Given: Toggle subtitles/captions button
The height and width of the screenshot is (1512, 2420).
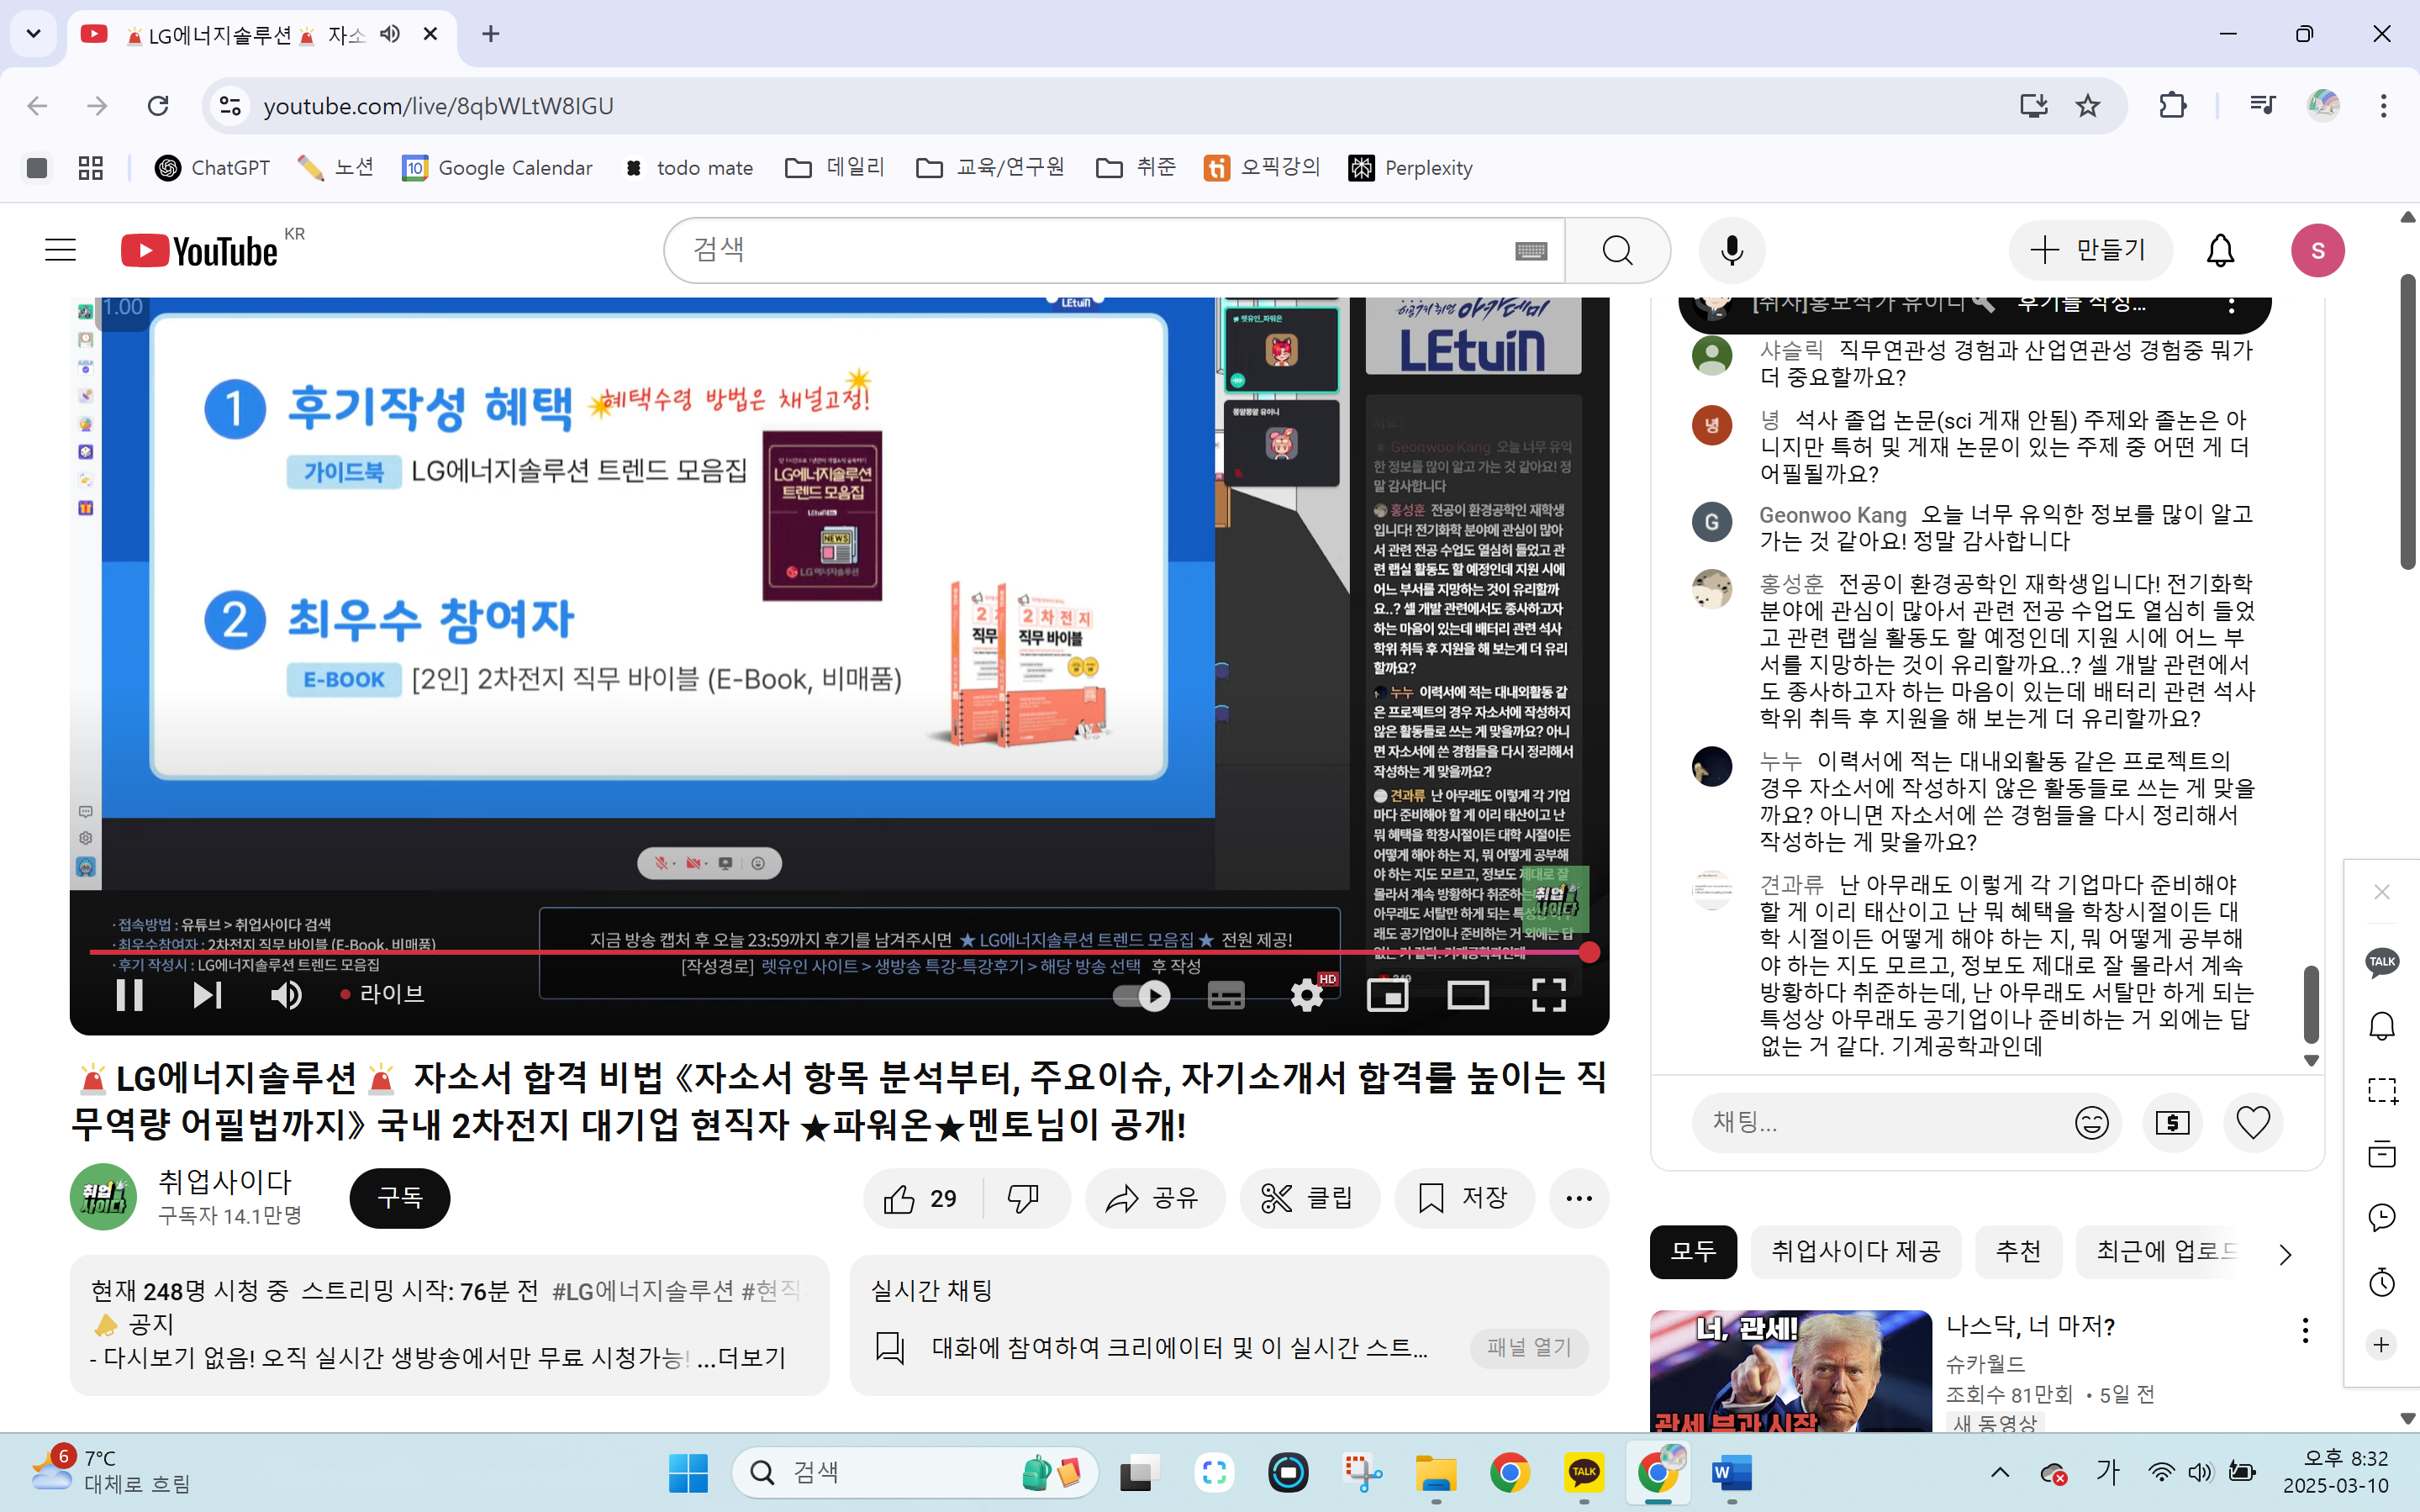Looking at the screenshot, I should tap(1226, 995).
